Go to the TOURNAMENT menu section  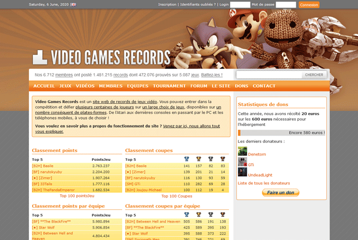point(169,86)
